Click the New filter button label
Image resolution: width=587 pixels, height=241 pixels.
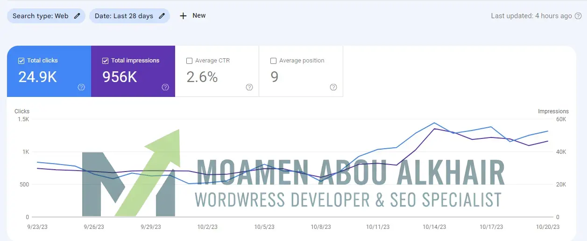point(199,15)
